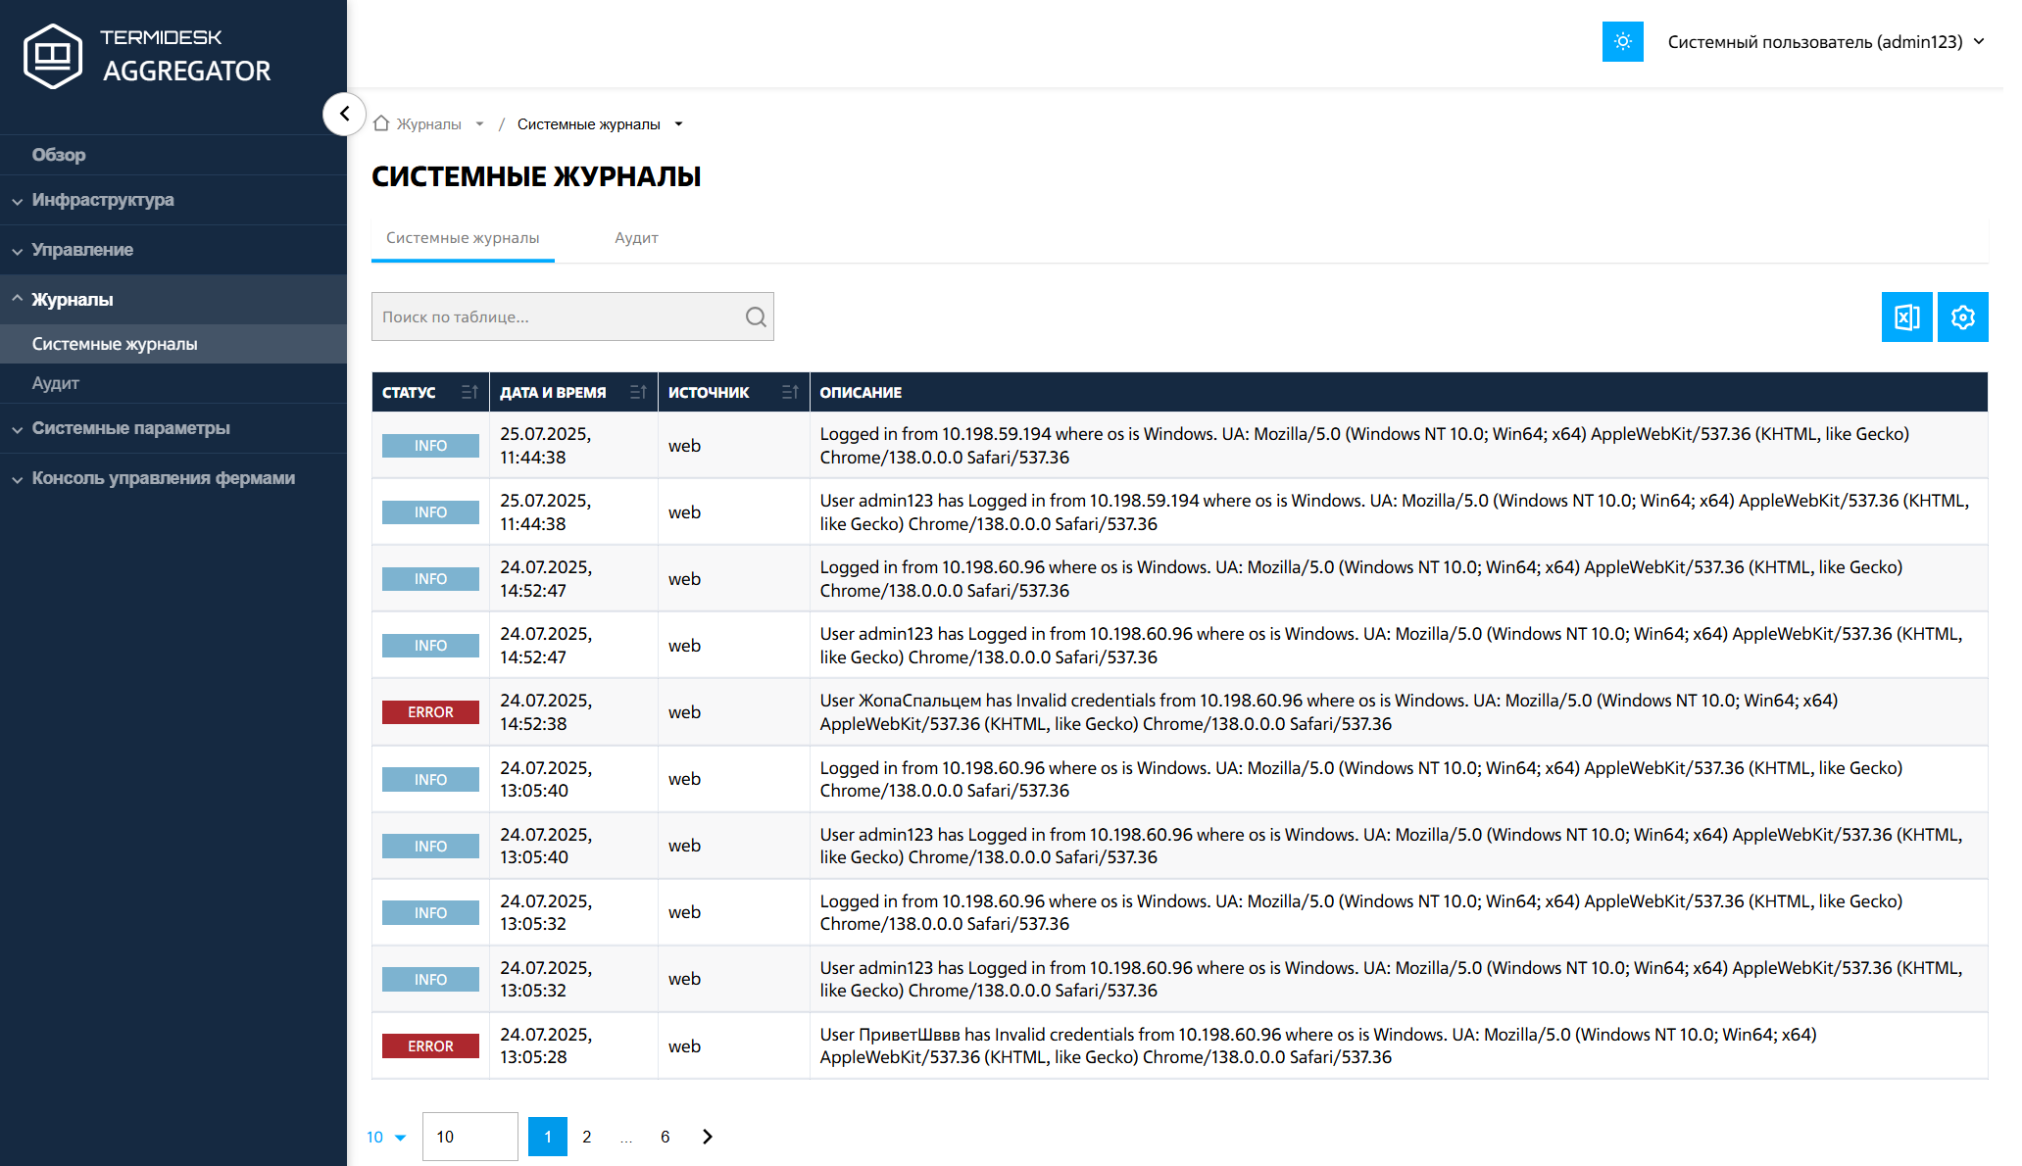Expand Инфраструктура sidebar section

103,200
